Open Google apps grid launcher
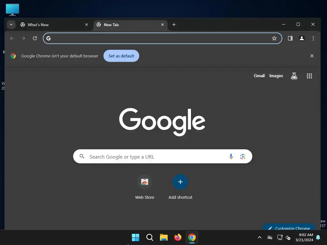 click(309, 76)
